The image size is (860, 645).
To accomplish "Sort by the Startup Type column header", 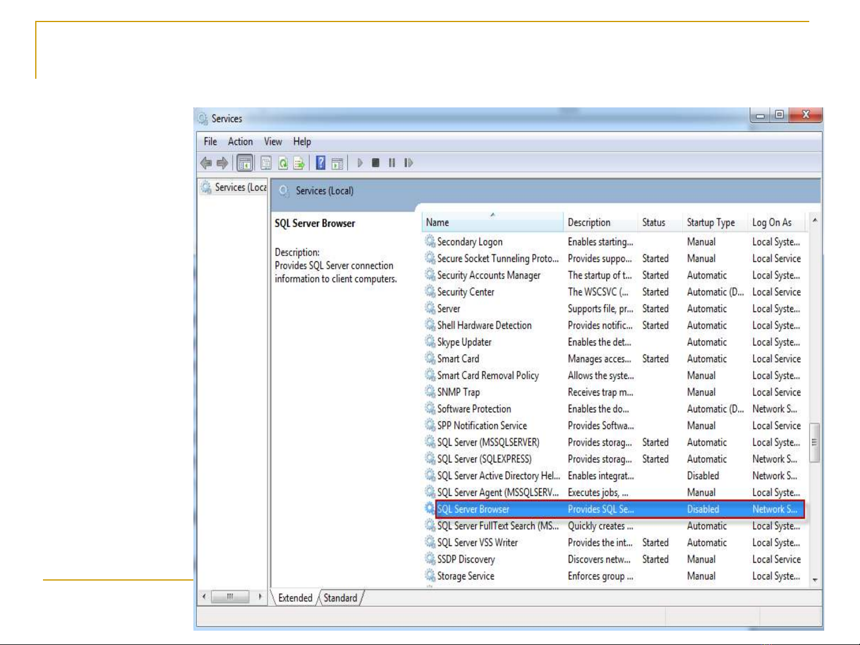I will pyautogui.click(x=710, y=223).
